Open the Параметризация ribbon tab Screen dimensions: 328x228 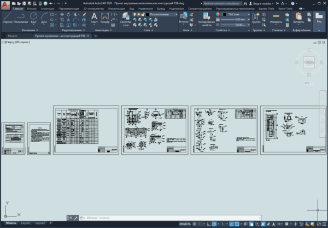click(x=69, y=9)
